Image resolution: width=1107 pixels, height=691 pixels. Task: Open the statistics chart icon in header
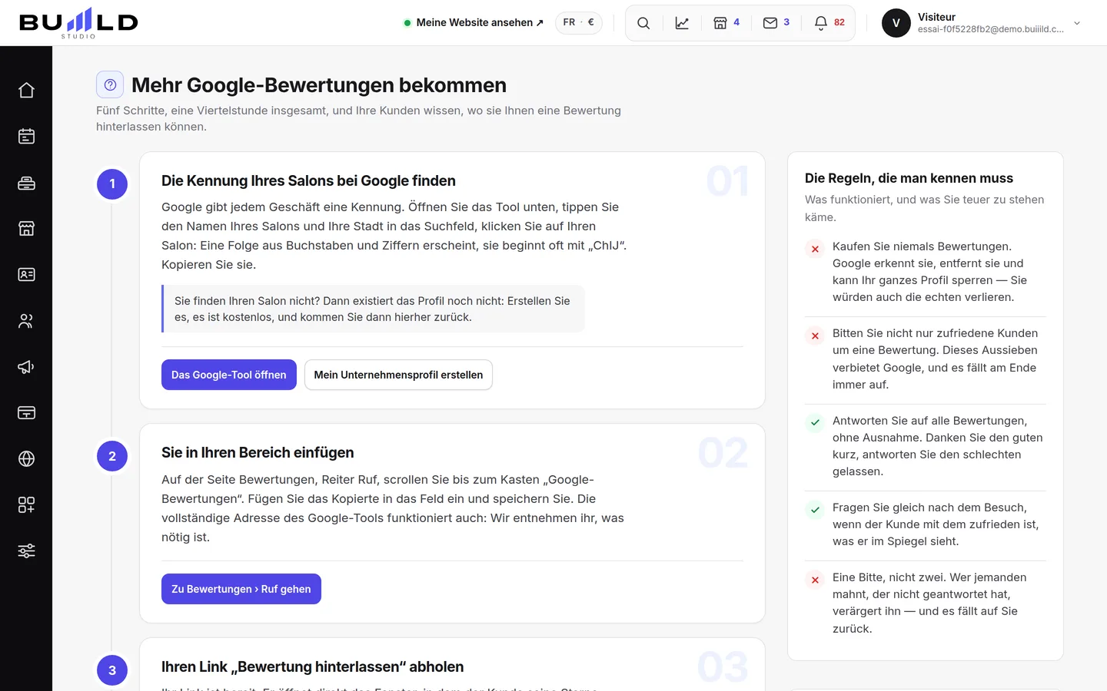pyautogui.click(x=682, y=23)
